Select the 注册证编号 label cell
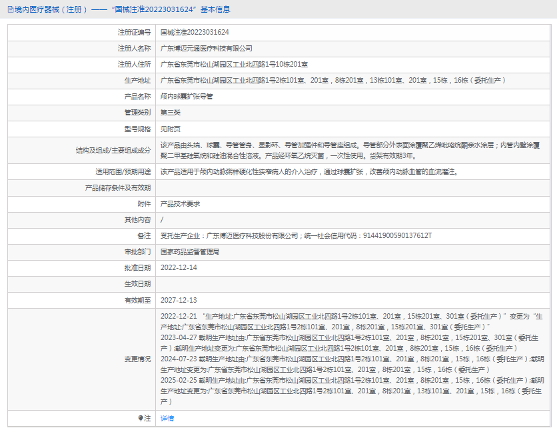This screenshot has width=557, height=432. tap(82, 33)
